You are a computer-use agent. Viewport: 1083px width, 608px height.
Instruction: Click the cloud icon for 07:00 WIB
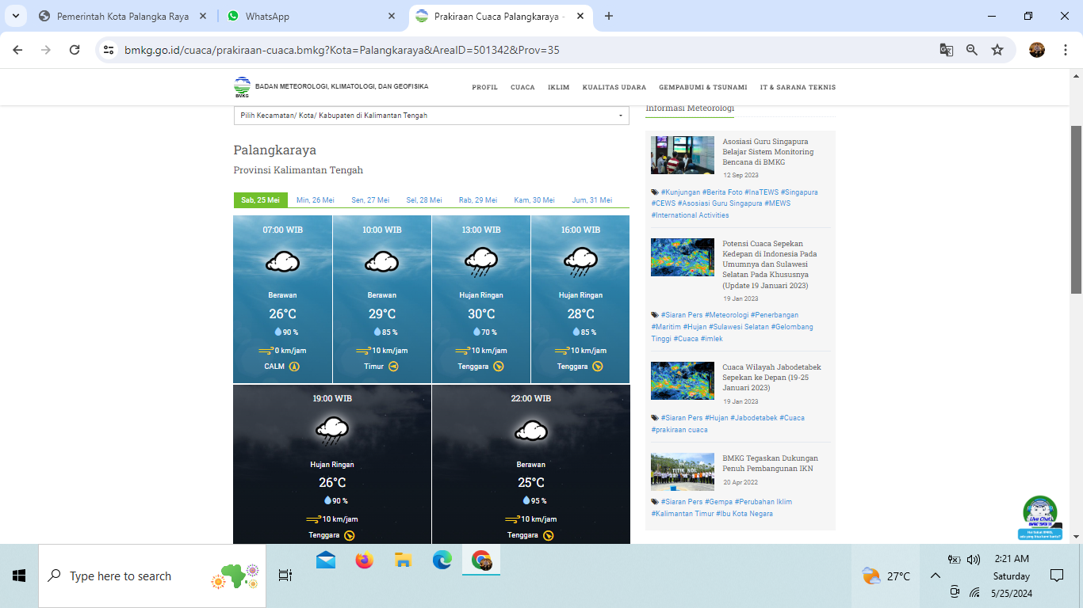tap(282, 261)
